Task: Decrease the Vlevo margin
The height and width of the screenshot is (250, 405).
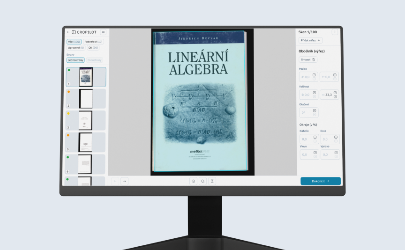Action: coord(315,156)
